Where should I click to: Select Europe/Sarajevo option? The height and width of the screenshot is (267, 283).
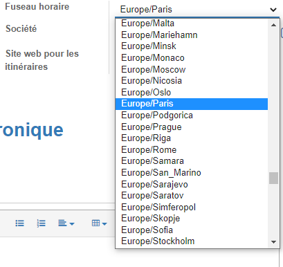(192, 184)
